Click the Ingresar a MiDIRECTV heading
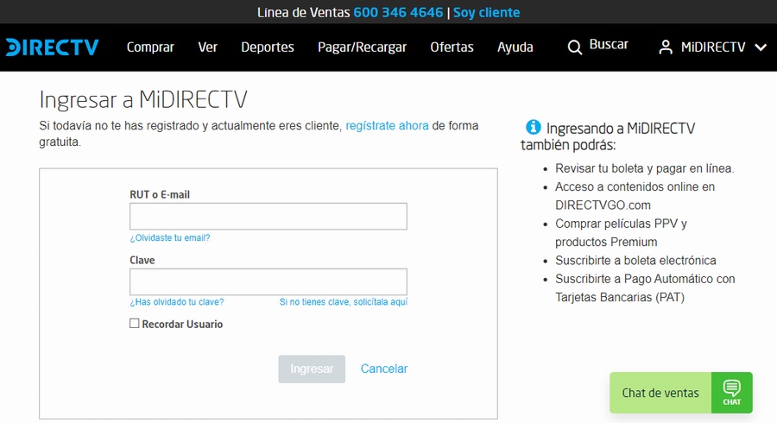The image size is (777, 423). click(143, 99)
